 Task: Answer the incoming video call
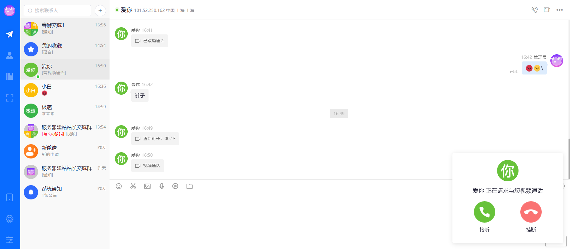coord(484,212)
